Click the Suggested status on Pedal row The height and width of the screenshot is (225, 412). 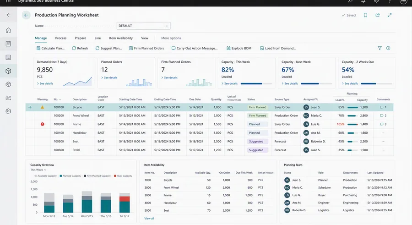tap(257, 150)
